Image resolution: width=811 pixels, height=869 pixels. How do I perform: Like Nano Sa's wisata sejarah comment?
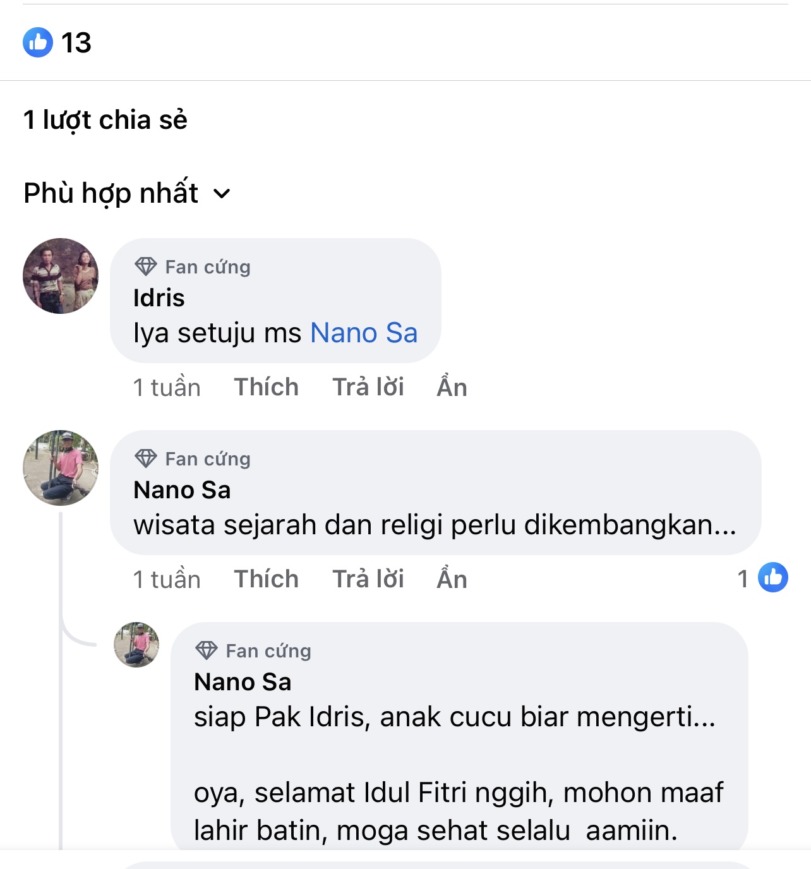click(x=266, y=579)
